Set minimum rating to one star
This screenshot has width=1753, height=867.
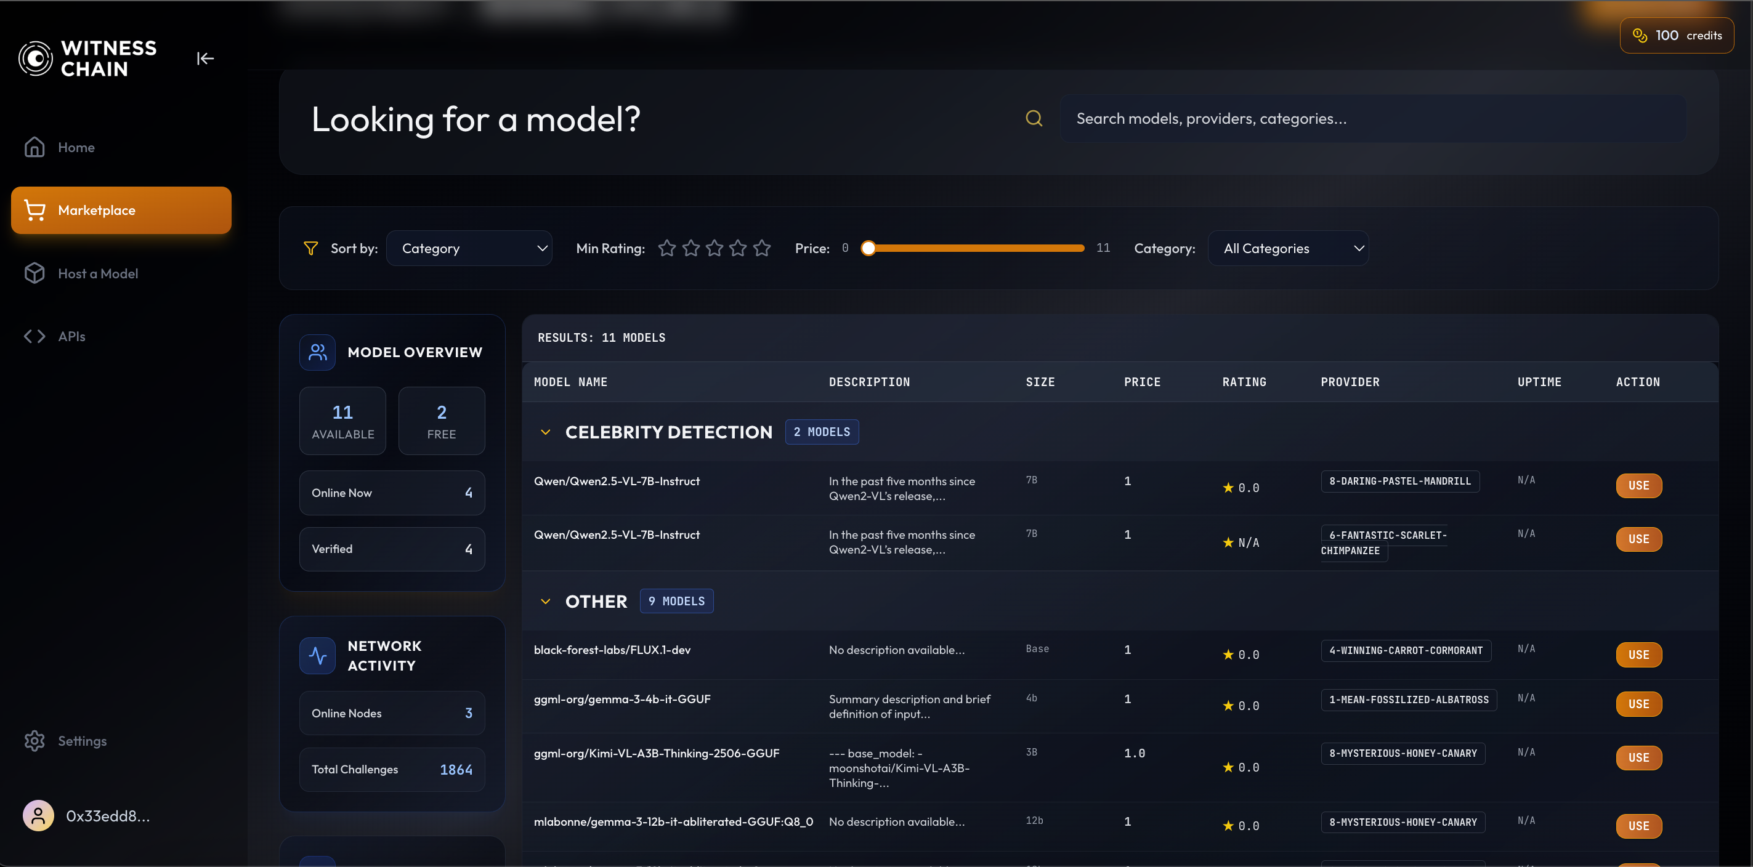click(667, 248)
